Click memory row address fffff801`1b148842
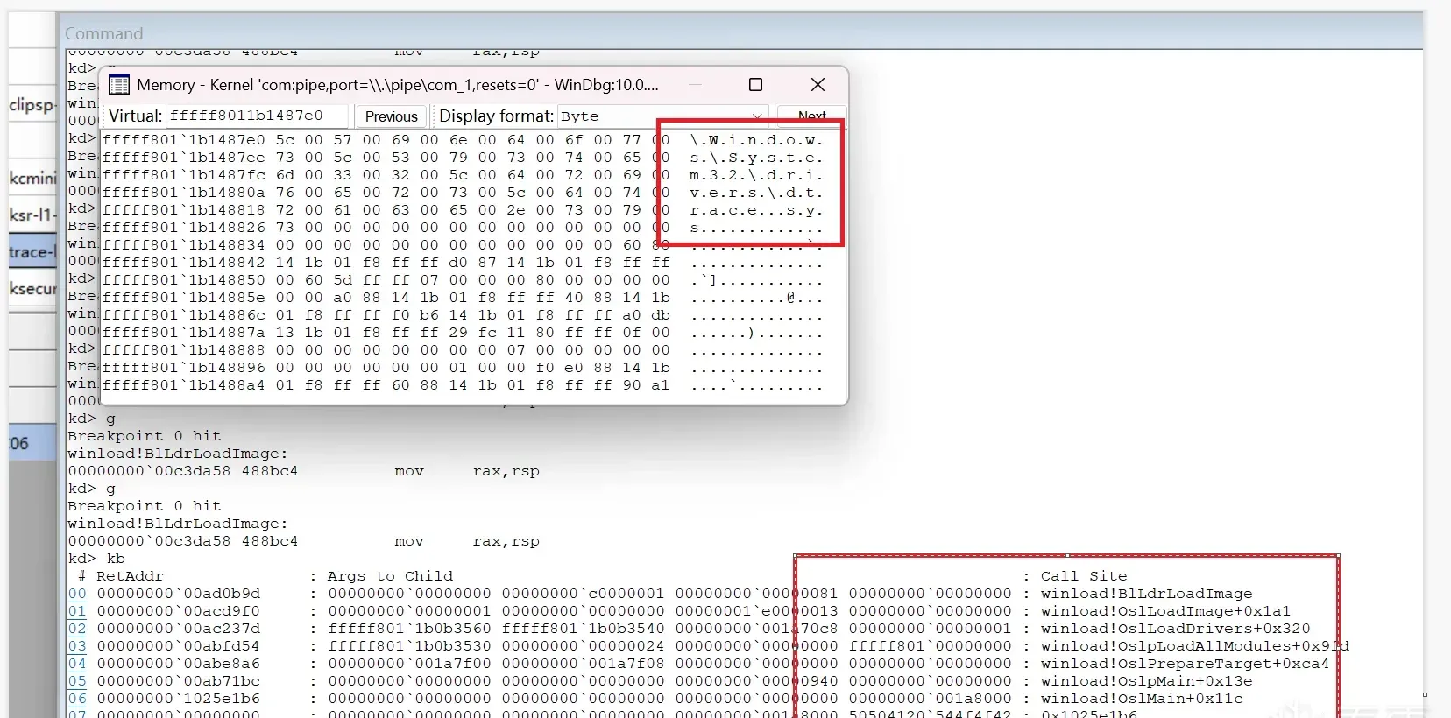 (183, 263)
